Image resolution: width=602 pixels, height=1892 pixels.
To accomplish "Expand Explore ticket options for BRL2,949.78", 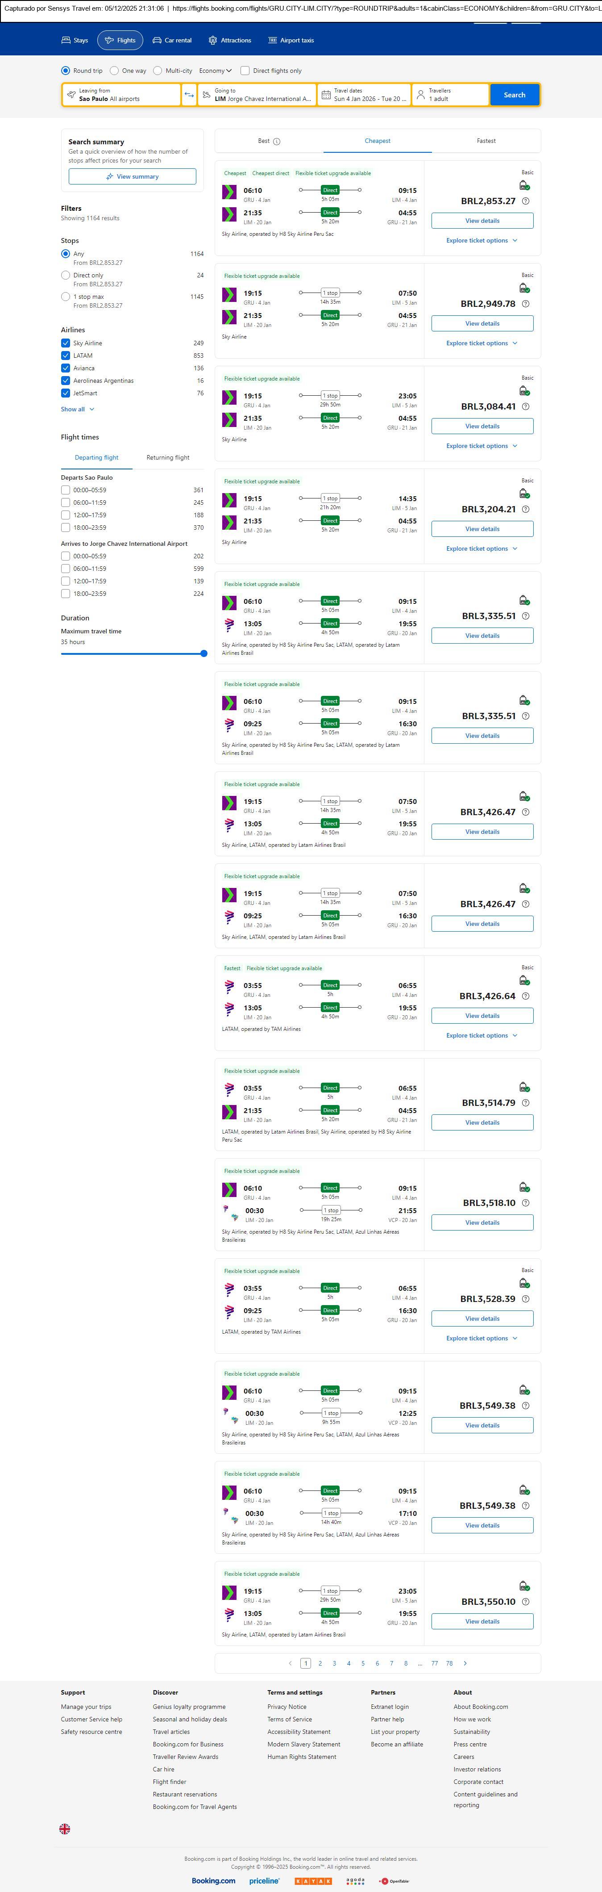I will click(482, 343).
